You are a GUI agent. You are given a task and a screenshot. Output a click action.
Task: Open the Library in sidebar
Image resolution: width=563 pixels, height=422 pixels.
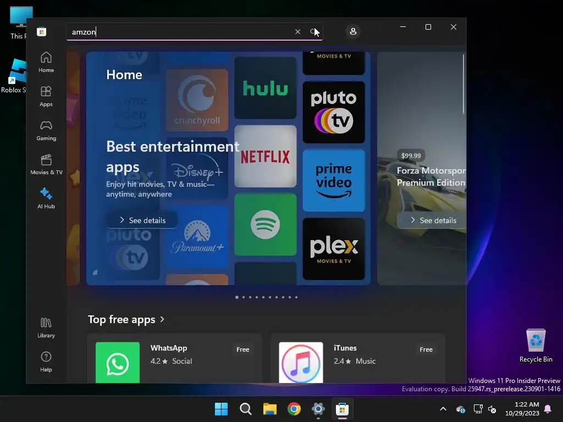click(x=46, y=327)
